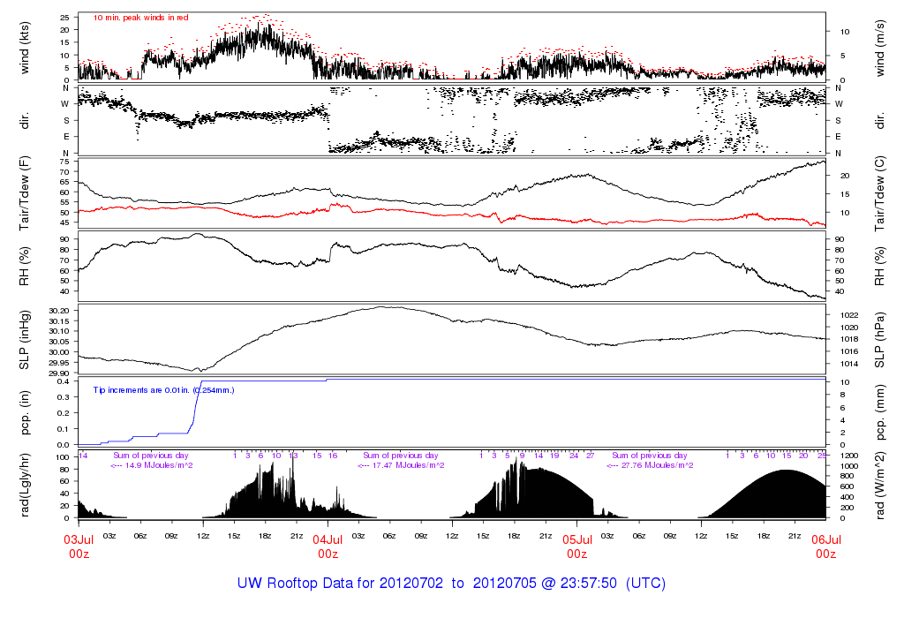Select the '1022' hPa tick value
Viewport: 904px width, 618px height.
tap(849, 315)
